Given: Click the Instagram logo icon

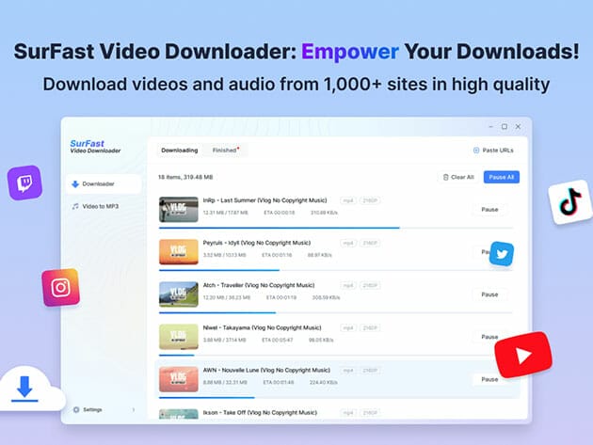Looking at the screenshot, I should [60, 287].
